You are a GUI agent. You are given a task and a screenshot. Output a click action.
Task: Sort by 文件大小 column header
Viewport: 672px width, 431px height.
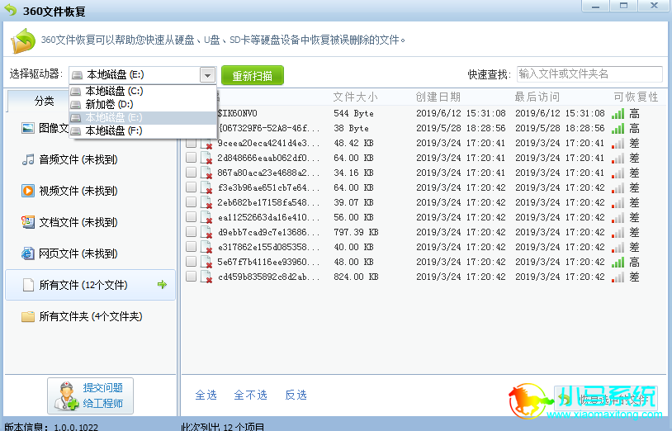pos(355,97)
